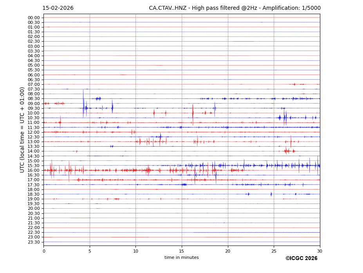This screenshot has height=273, width=363.
Task: Click the 10 tick on the minutes axis
Action: [x=135, y=251]
